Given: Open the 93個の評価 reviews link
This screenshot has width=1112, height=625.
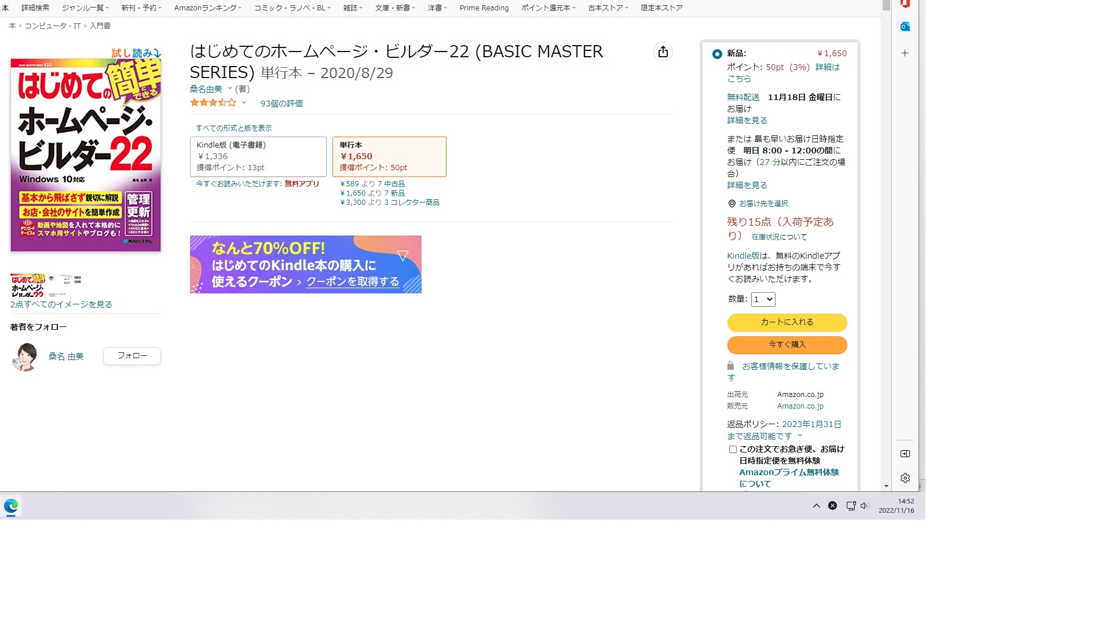Looking at the screenshot, I should (x=281, y=104).
